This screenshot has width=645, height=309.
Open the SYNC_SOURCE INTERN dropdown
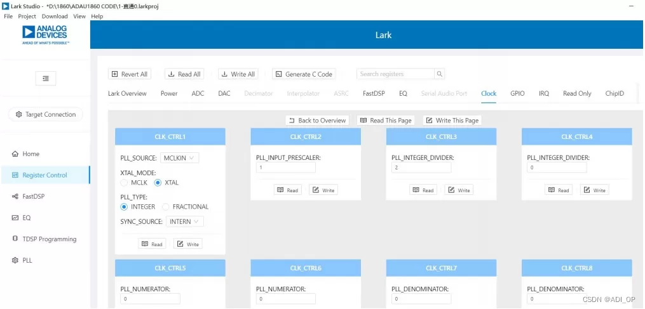(x=185, y=221)
